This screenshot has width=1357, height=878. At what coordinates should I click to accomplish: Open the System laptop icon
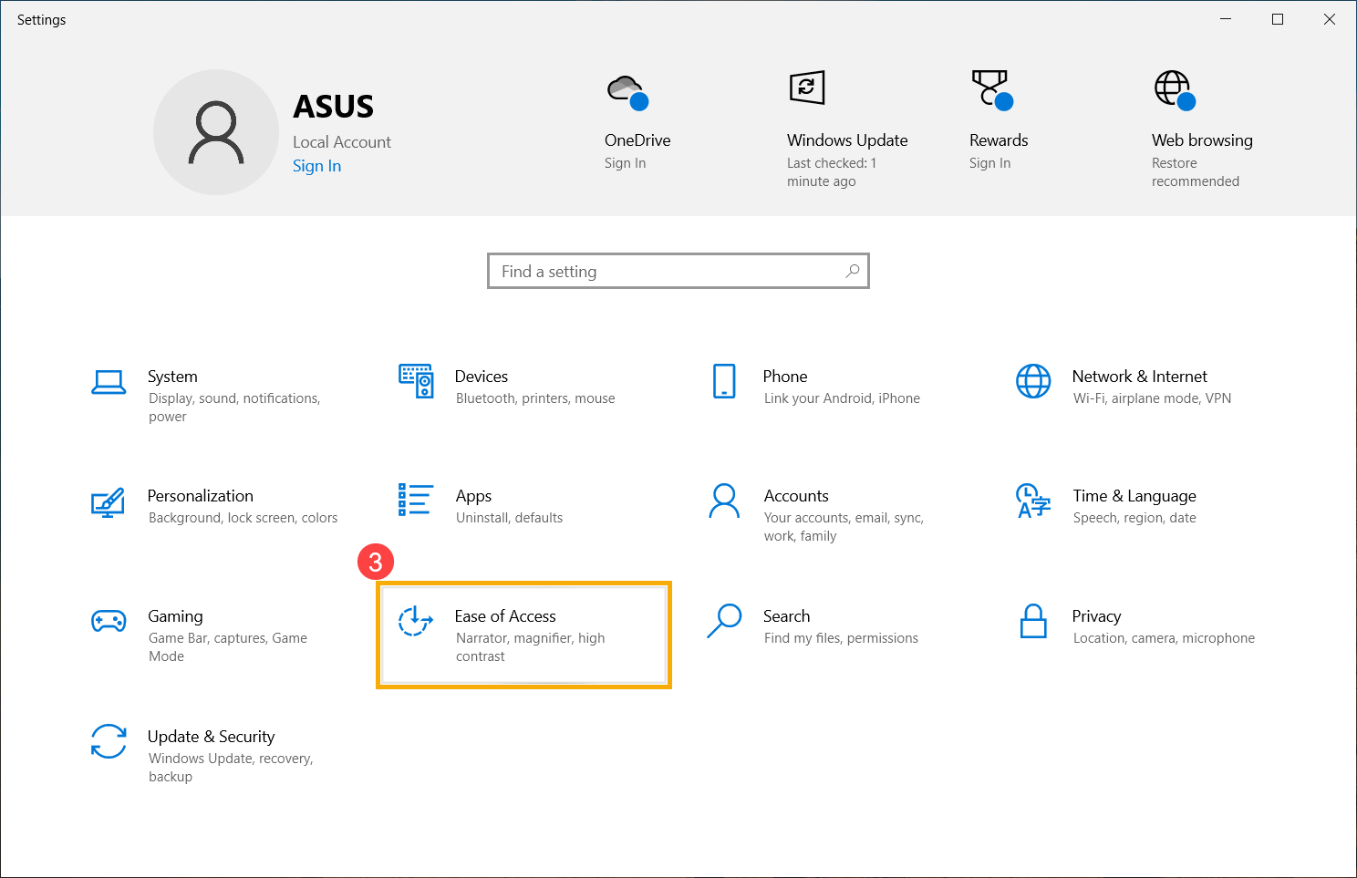(x=109, y=382)
